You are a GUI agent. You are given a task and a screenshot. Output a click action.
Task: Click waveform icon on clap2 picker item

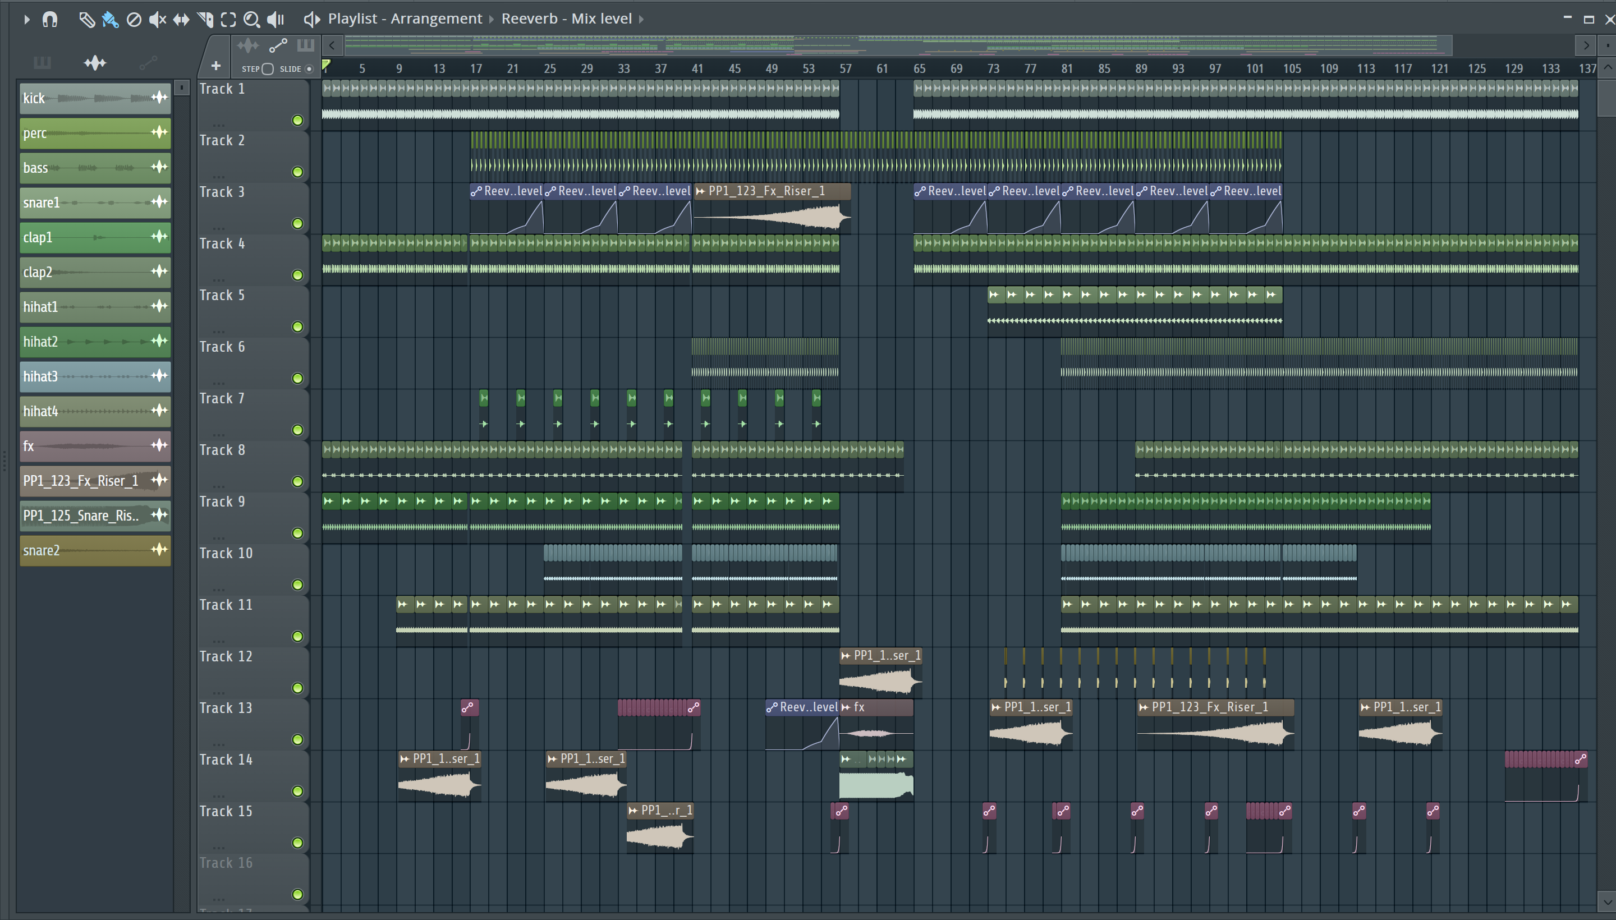159,271
